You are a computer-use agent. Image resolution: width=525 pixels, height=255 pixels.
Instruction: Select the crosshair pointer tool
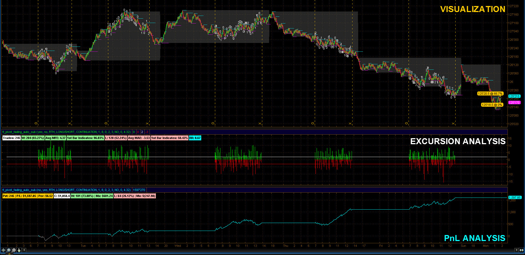tap(4, 250)
